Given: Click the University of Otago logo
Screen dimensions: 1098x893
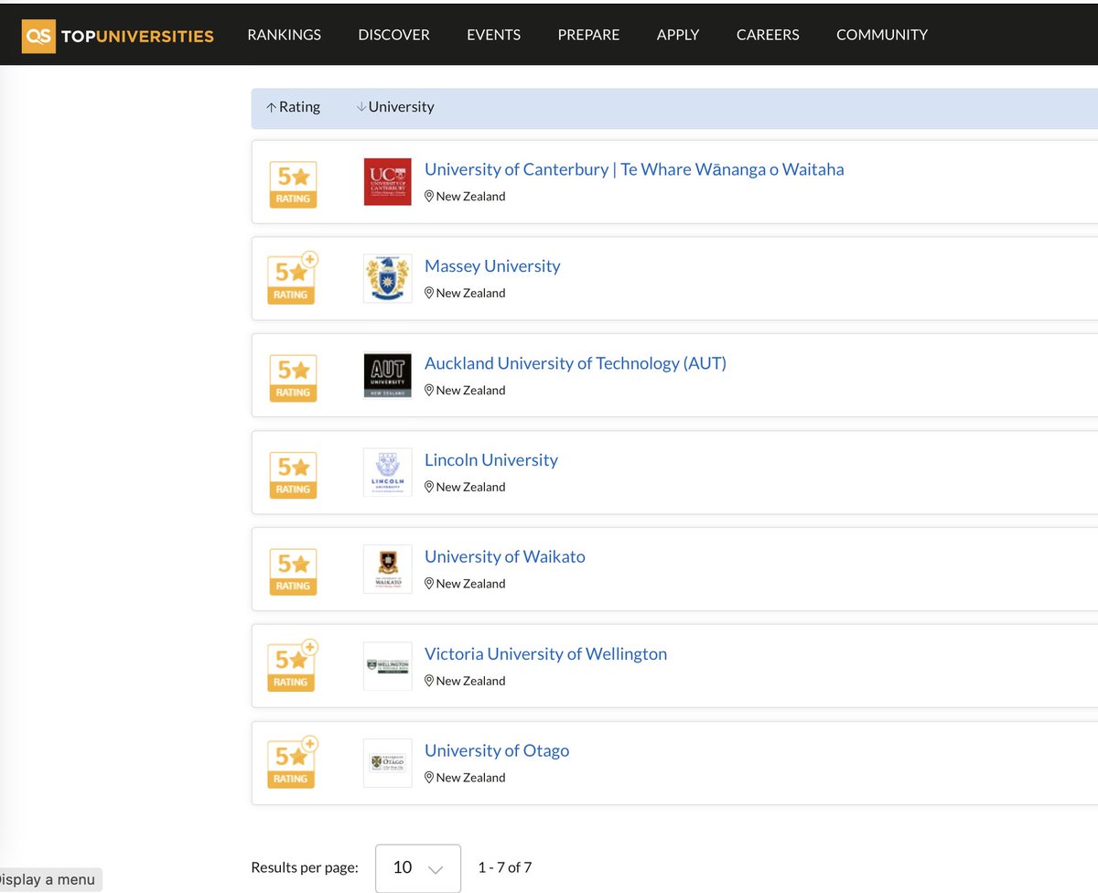Looking at the screenshot, I should pyautogui.click(x=387, y=763).
